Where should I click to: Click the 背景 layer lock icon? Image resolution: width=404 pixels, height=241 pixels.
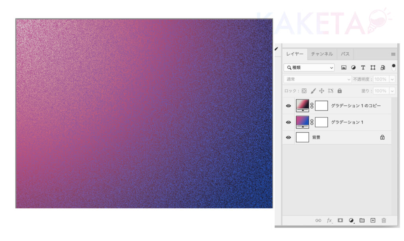[382, 138]
